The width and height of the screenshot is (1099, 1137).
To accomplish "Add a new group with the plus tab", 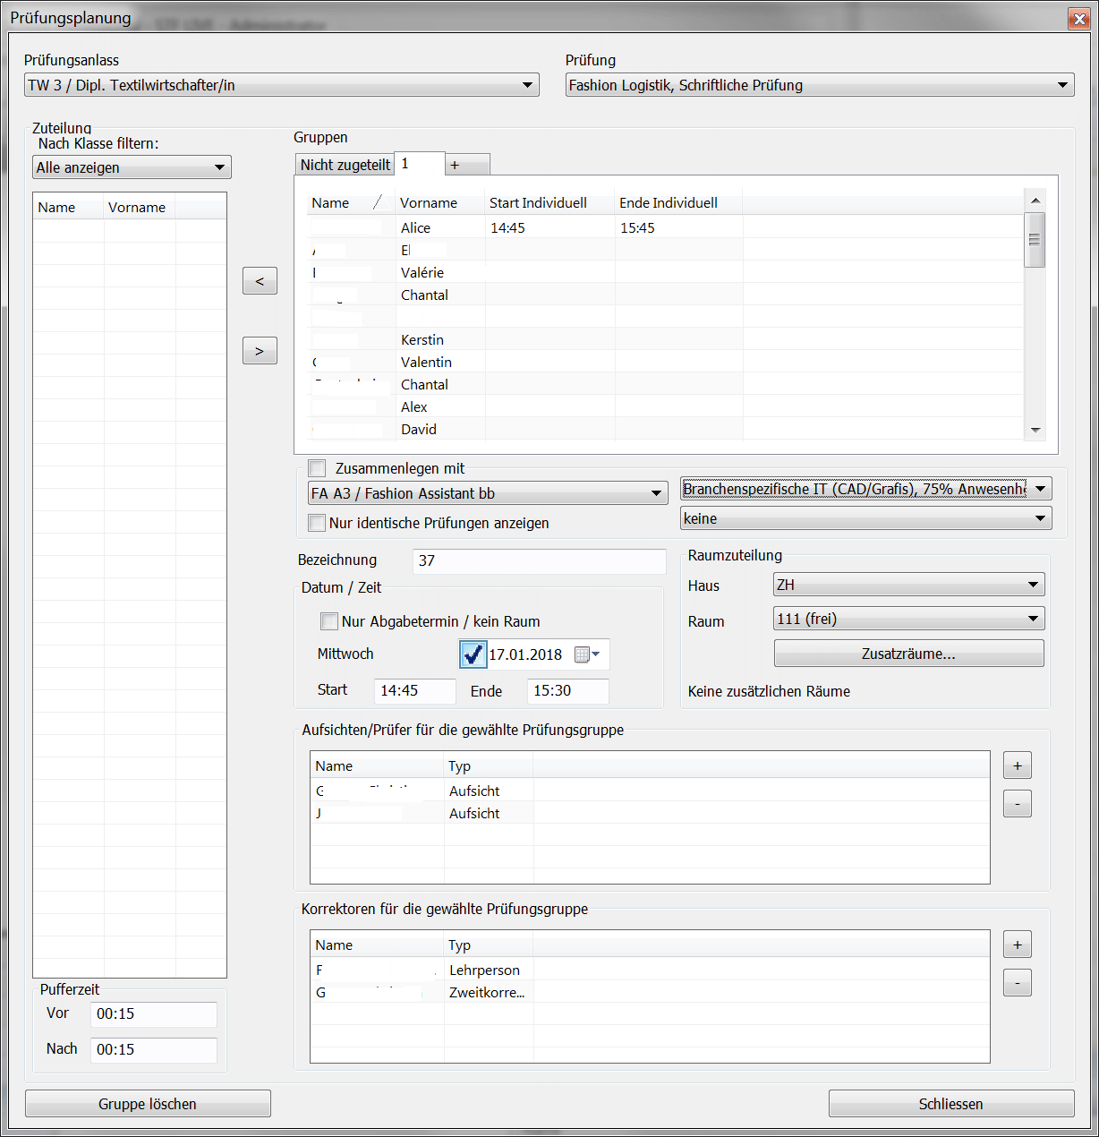I will coord(456,165).
